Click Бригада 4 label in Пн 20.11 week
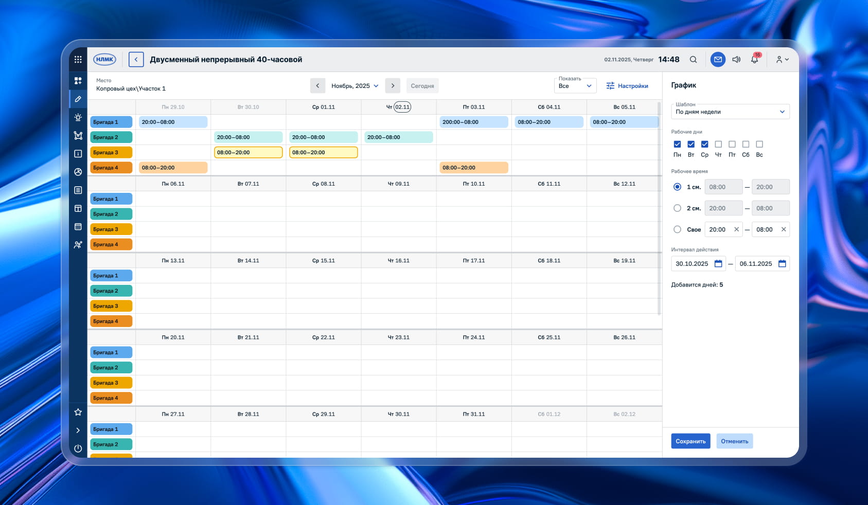This screenshot has width=868, height=505. (x=111, y=398)
